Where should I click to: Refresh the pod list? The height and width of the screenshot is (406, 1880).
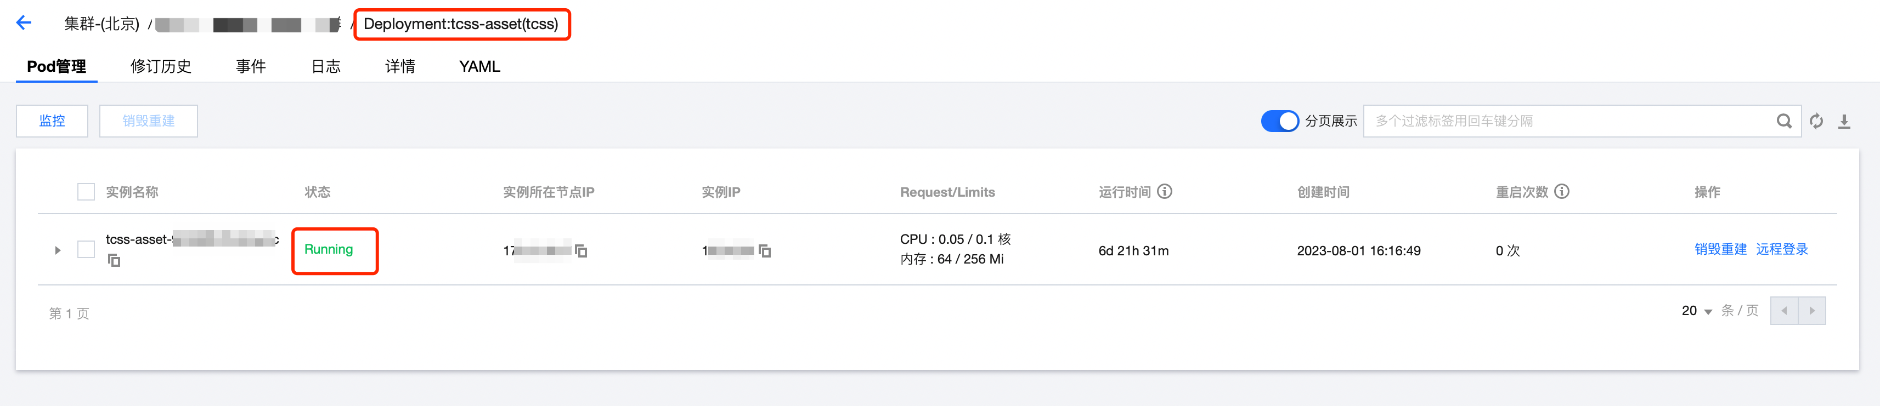tap(1816, 121)
